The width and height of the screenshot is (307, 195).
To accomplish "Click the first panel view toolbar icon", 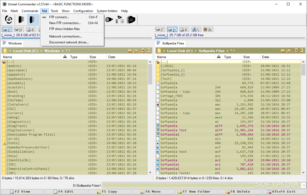I will click(x=21, y=20).
